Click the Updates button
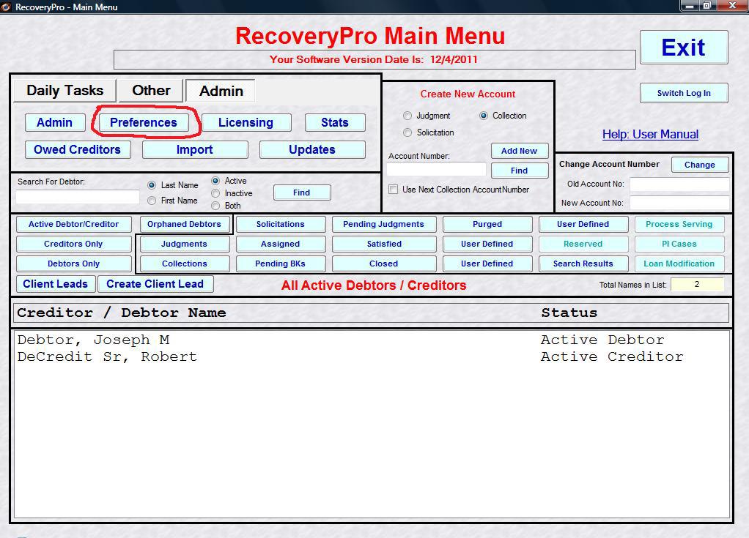The width and height of the screenshot is (749, 538). (x=312, y=150)
